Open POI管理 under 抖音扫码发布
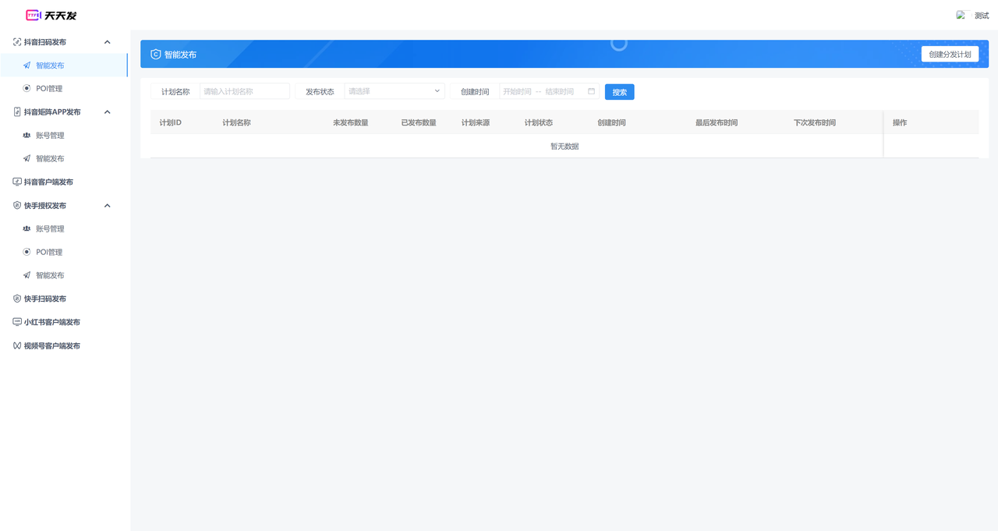The image size is (998, 531). click(x=49, y=89)
